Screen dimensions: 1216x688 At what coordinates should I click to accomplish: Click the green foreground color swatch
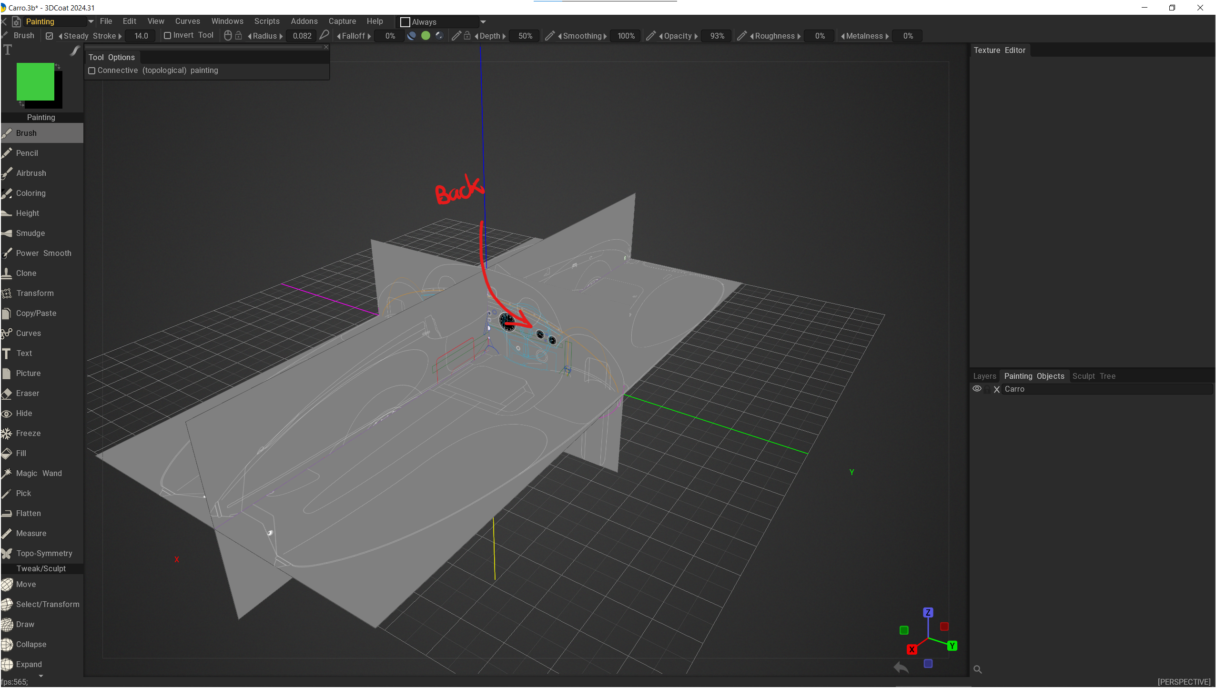[35, 81]
